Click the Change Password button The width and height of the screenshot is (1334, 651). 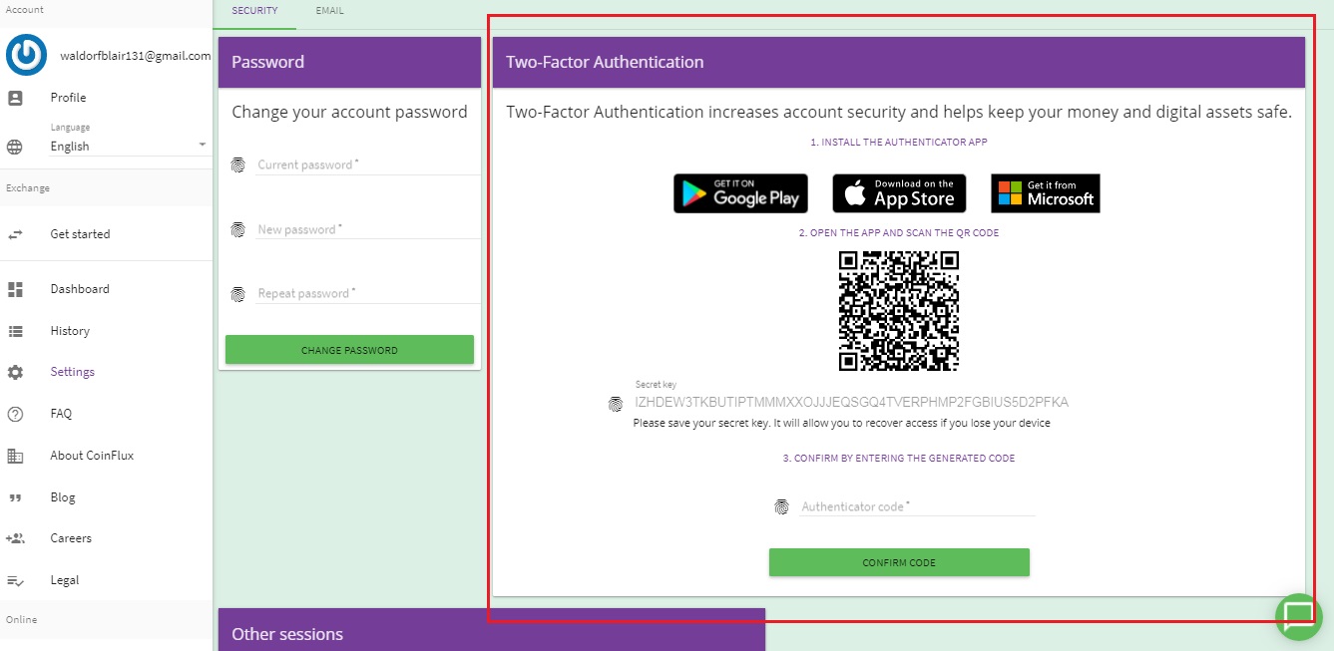349,350
